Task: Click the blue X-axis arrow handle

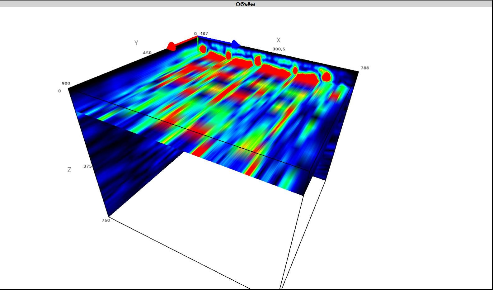Action: click(x=236, y=44)
